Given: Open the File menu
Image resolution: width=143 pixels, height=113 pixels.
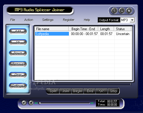Looking at the screenshot, I should (x=13, y=20).
